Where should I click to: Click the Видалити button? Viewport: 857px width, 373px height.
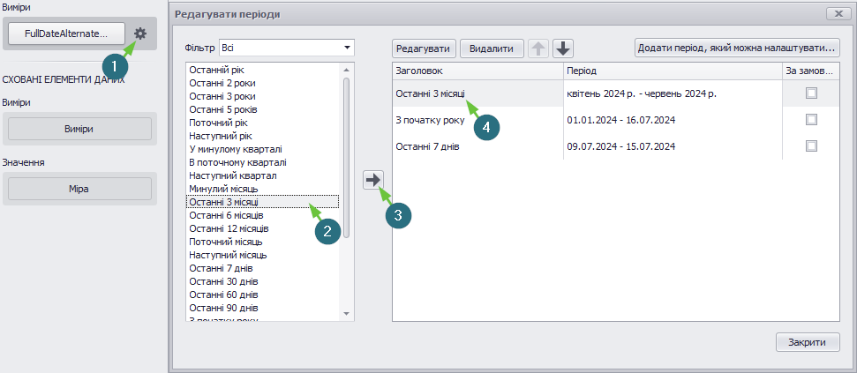click(x=492, y=48)
